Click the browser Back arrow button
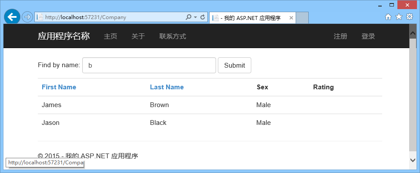Viewport: 420px width, 173px height. click(x=12, y=17)
